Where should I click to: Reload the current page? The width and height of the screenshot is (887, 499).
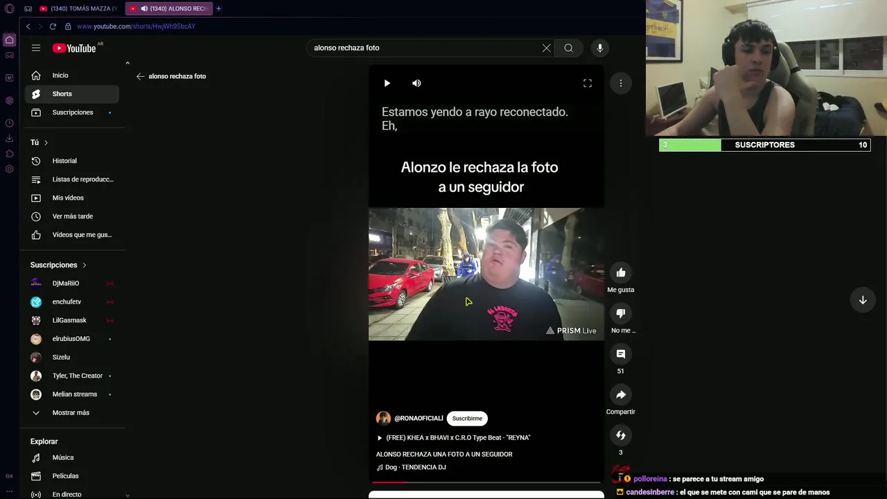(x=53, y=26)
